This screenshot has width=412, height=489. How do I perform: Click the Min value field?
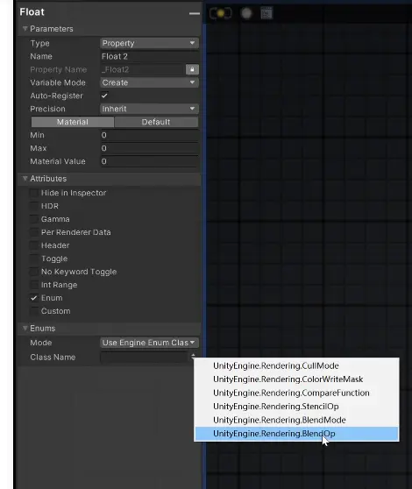coord(149,135)
